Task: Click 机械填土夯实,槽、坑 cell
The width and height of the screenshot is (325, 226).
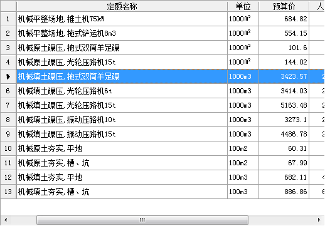Action: [x=122, y=192]
